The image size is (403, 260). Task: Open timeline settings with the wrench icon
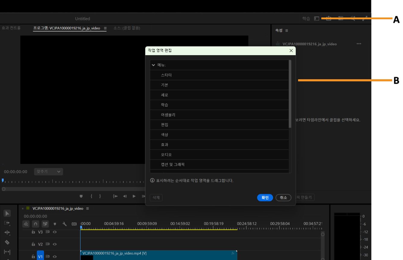tap(65, 224)
